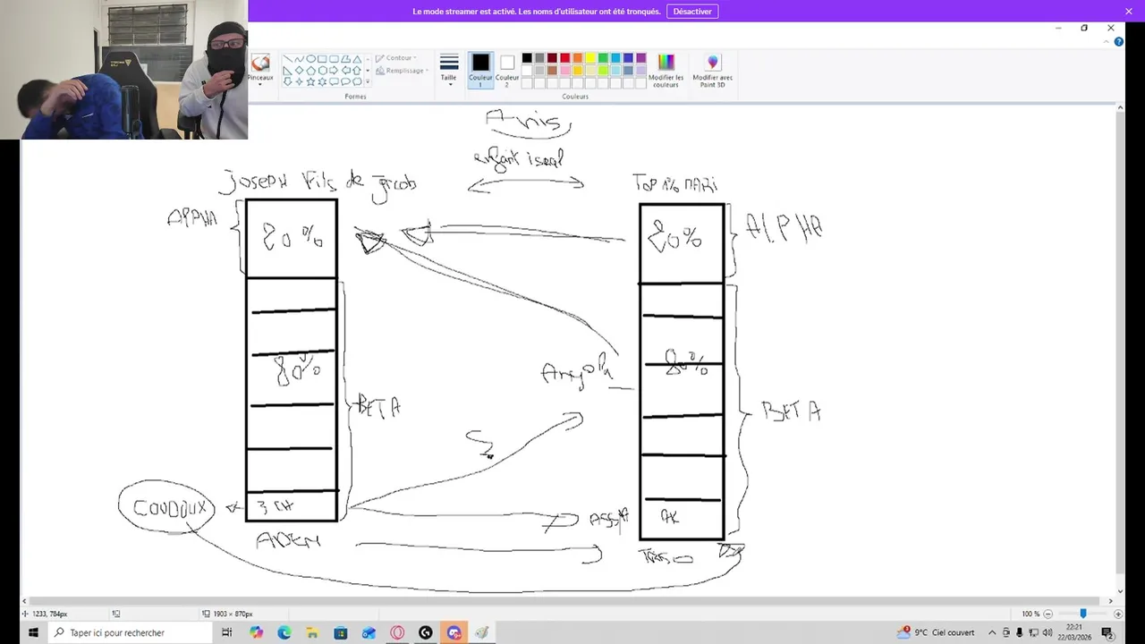This screenshot has width=1145, height=644.
Task: Open the Contour outline dropdown
Action: point(396,58)
